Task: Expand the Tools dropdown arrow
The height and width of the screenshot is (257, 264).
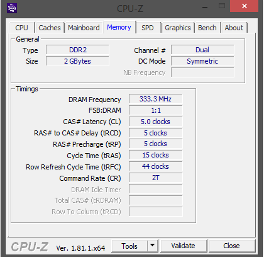Action: 153,246
